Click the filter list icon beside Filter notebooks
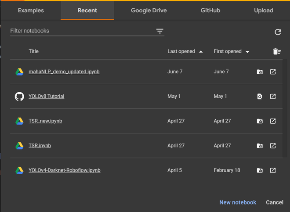290x212 pixels. [x=159, y=31]
